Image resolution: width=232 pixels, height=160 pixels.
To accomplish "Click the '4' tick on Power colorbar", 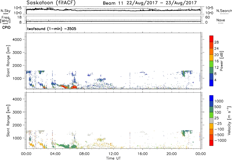I will coord(215,80).
